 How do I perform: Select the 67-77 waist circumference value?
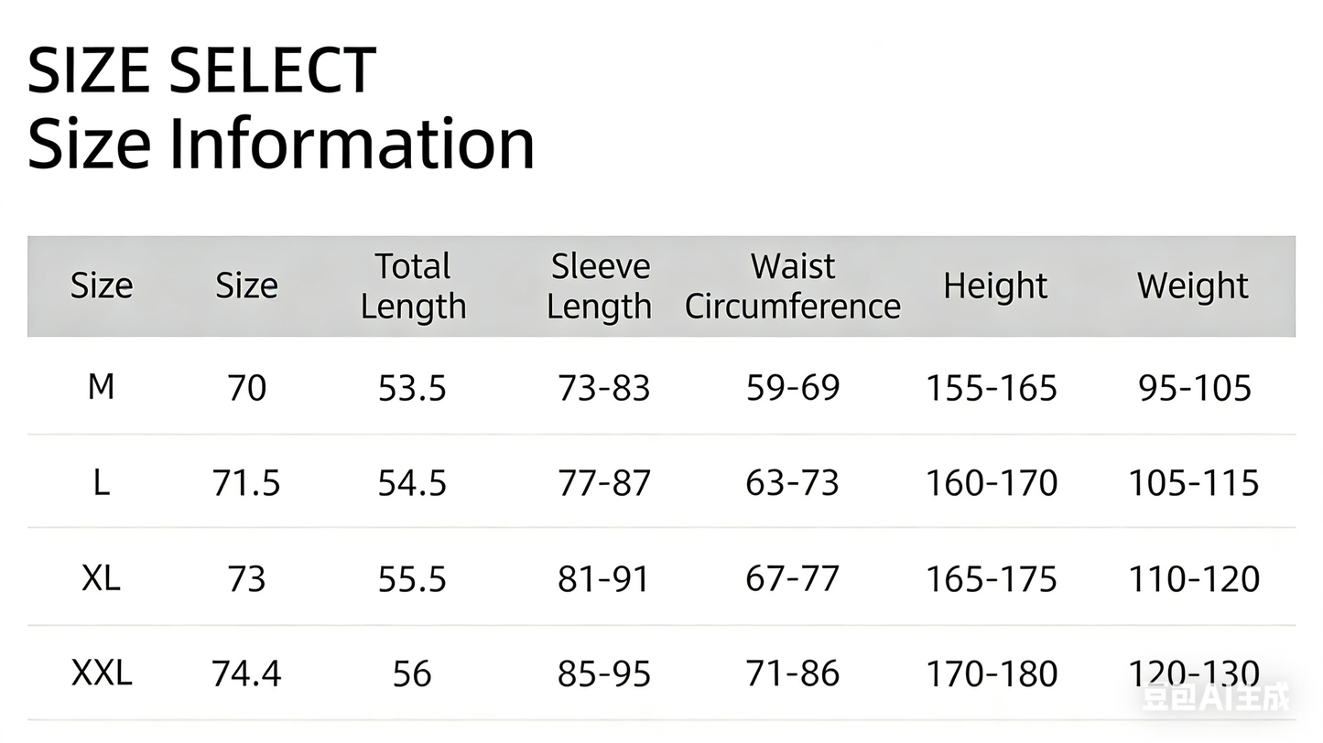[x=792, y=578]
